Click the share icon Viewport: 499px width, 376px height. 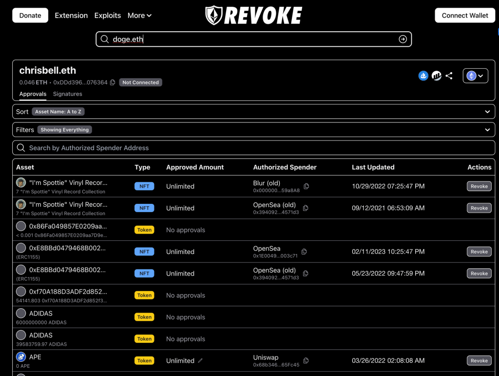[x=449, y=76]
